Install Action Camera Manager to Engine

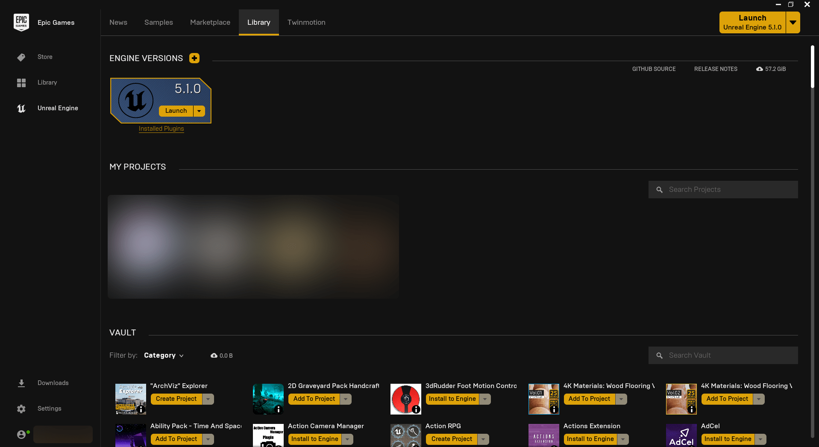315,439
